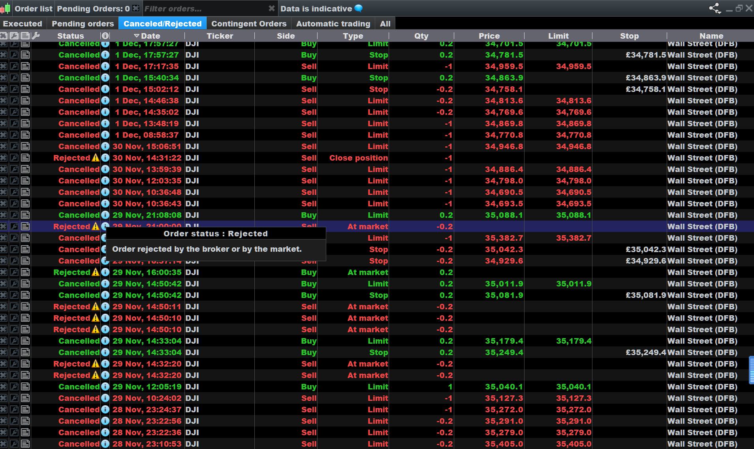Switch to the Executed tab
This screenshot has height=449, width=754.
point(23,24)
